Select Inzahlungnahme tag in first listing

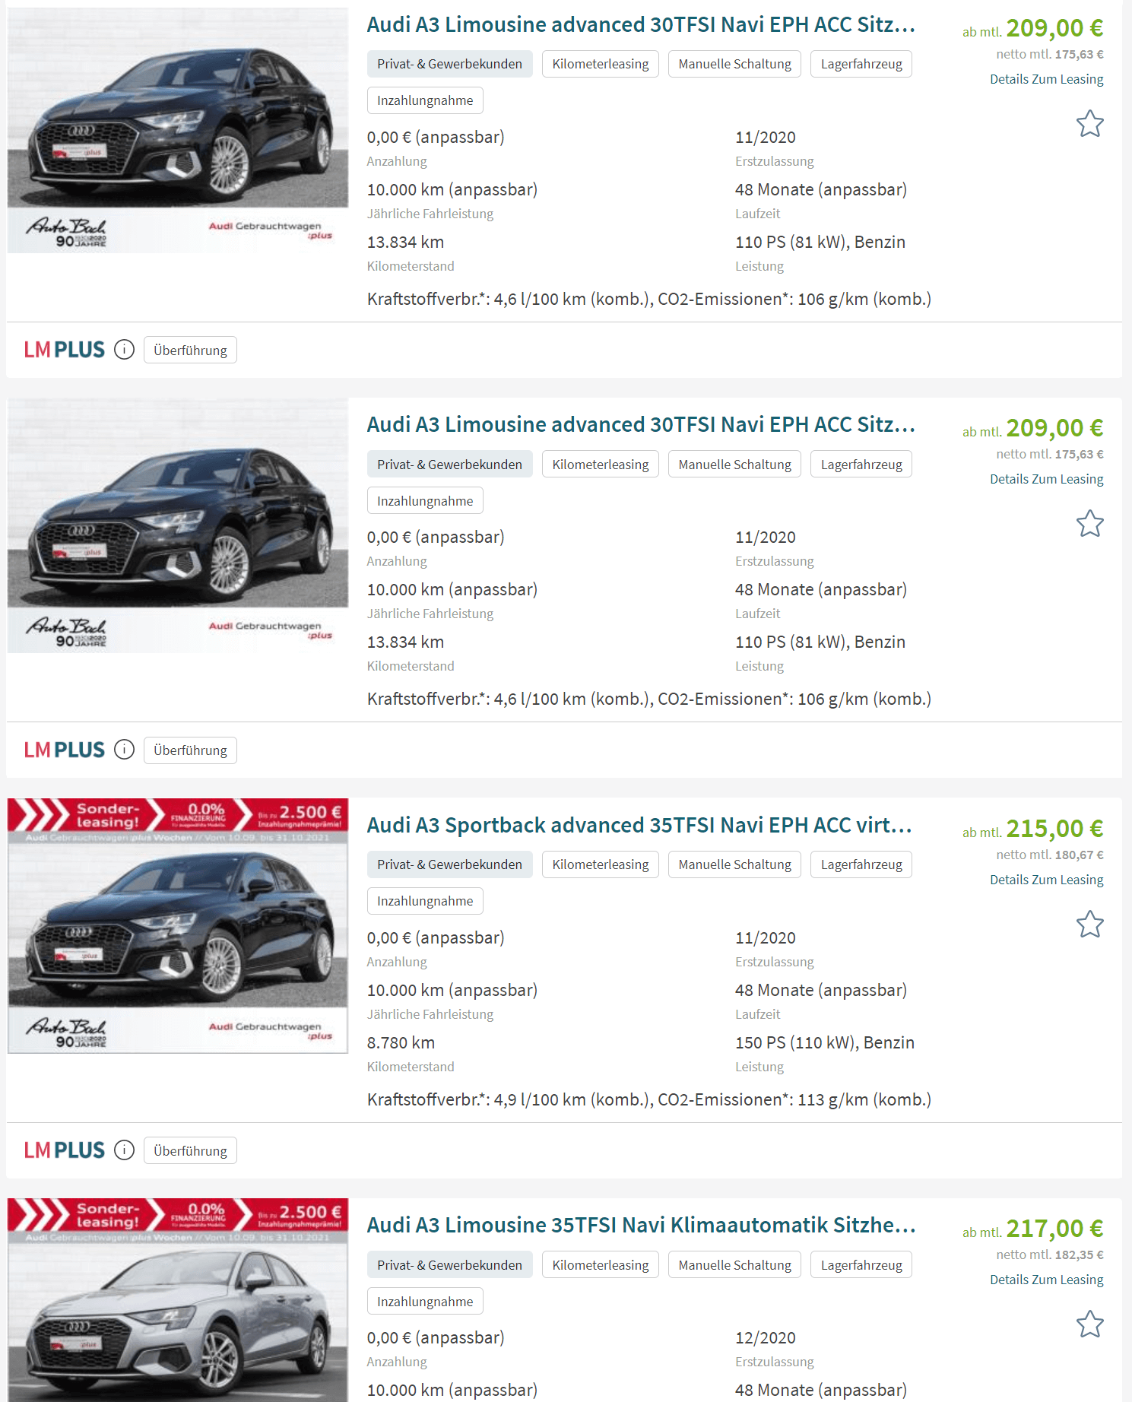click(425, 100)
